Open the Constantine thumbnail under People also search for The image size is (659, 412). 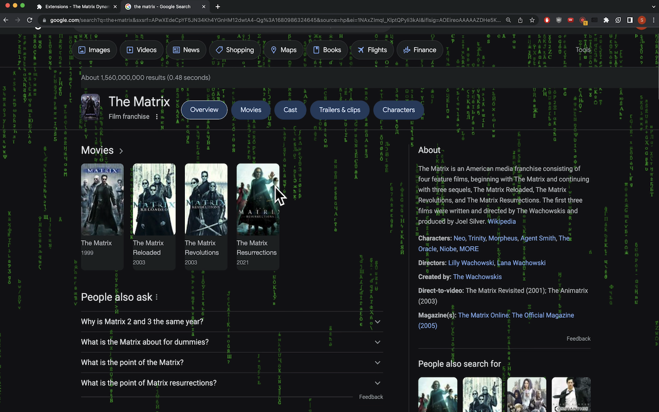point(571,394)
